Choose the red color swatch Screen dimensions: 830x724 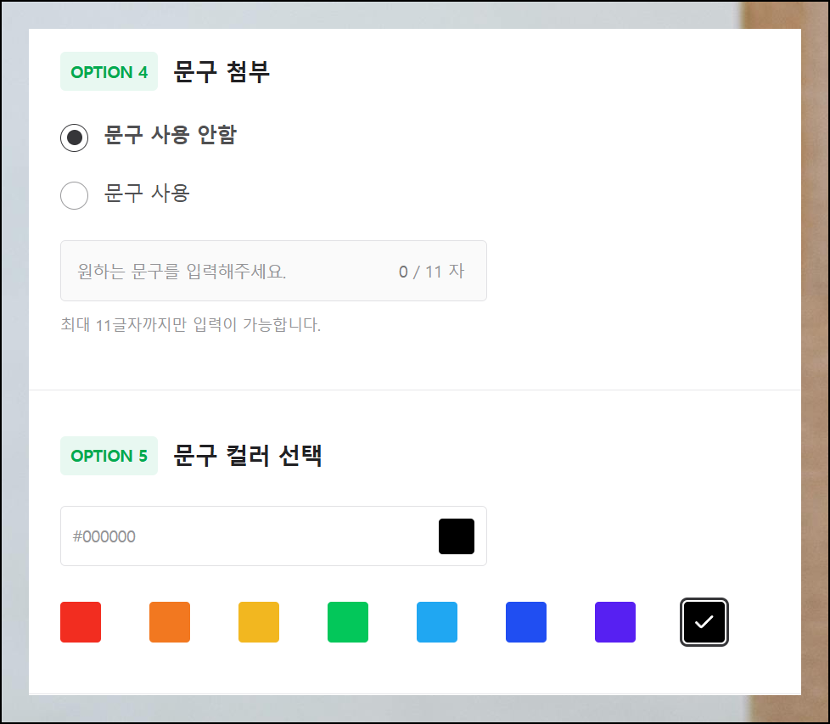(81, 622)
